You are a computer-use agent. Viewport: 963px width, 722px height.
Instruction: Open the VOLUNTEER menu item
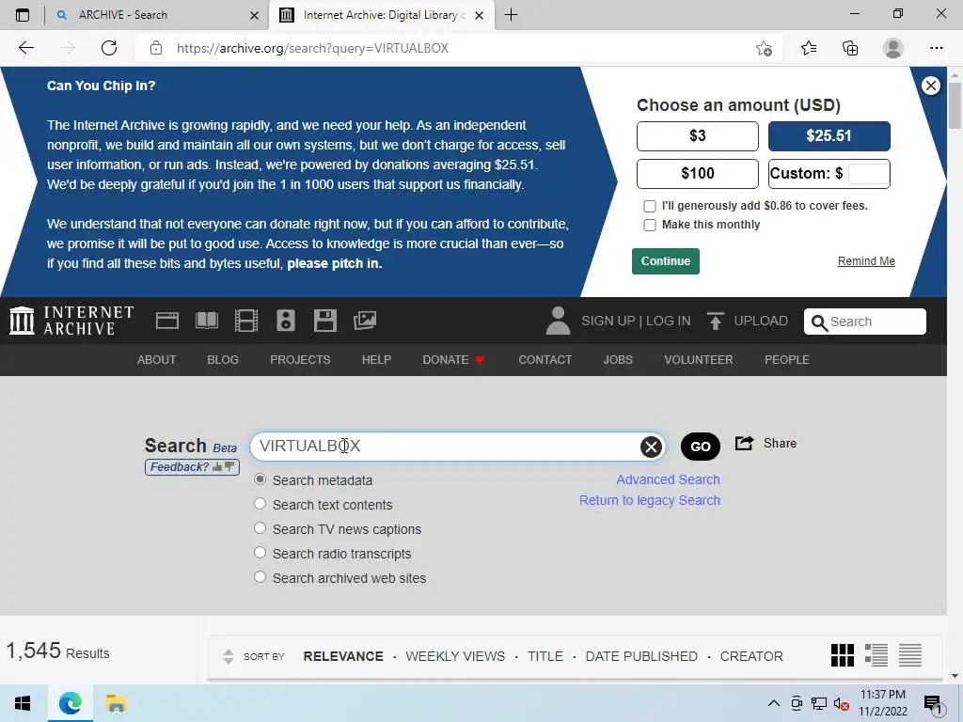[699, 360]
